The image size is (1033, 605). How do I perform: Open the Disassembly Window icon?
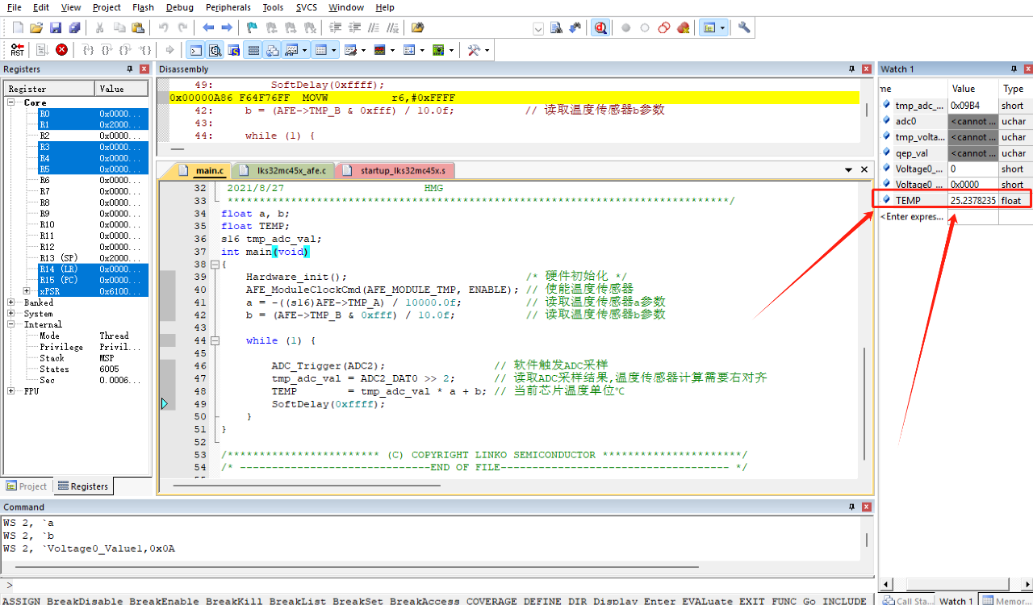(x=214, y=49)
